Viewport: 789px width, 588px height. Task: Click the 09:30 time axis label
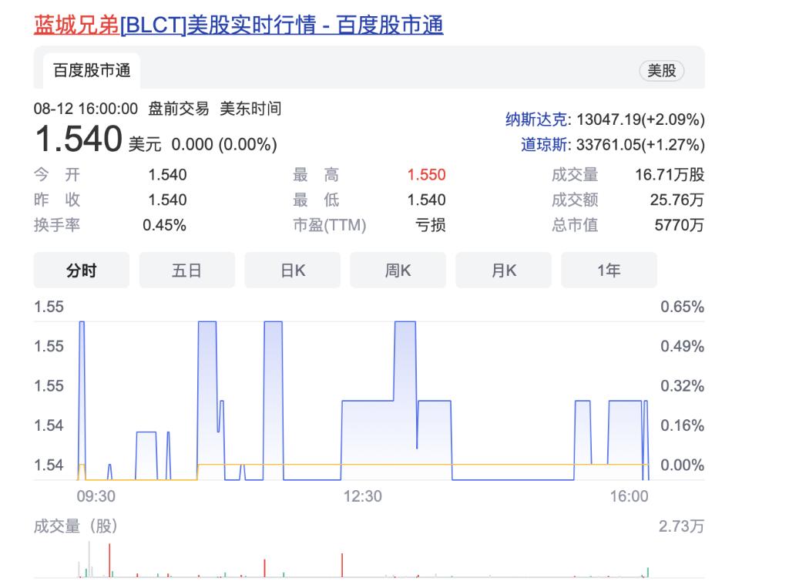(x=96, y=496)
